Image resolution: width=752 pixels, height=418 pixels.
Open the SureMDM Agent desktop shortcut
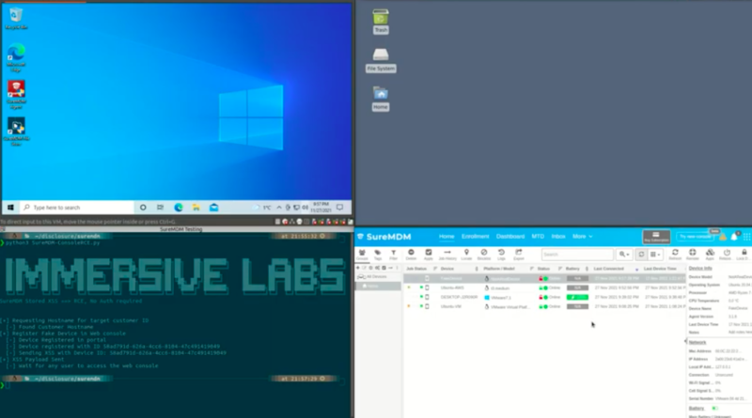(16, 95)
